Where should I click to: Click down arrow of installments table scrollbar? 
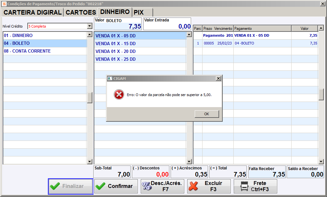(321, 161)
